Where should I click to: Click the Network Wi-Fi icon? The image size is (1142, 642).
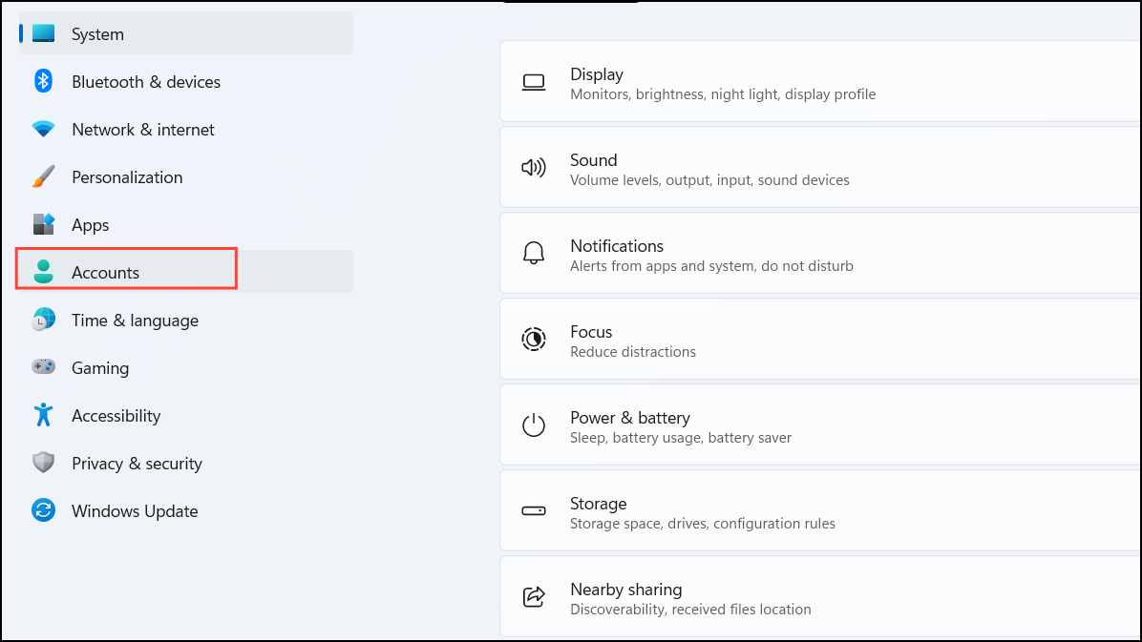point(43,129)
